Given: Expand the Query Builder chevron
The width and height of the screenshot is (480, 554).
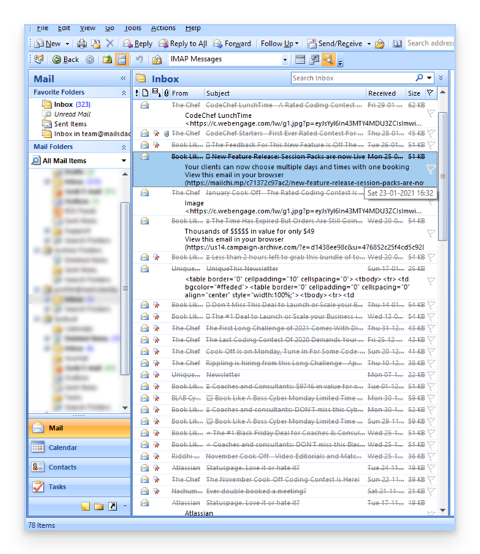Looking at the screenshot, I should [440, 78].
